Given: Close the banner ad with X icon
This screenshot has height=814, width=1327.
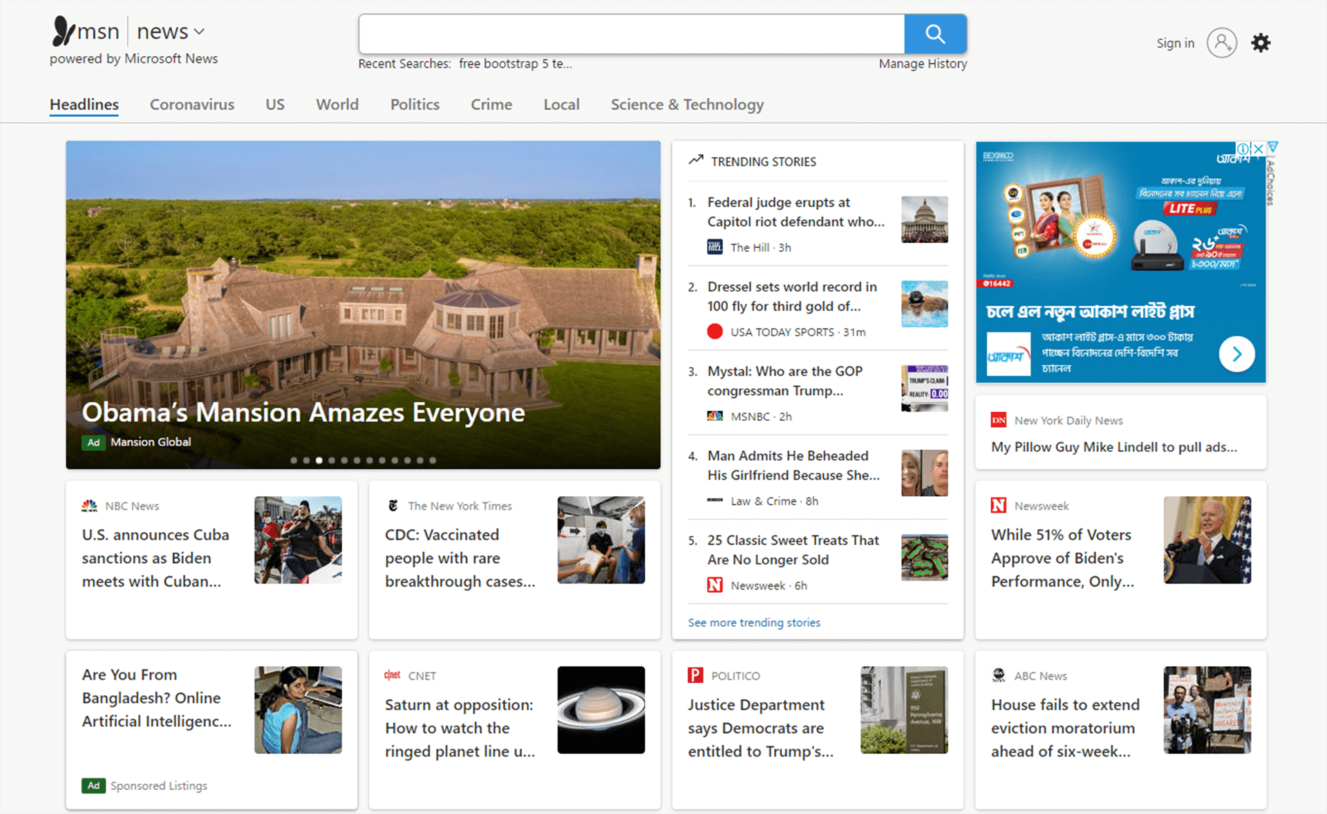Looking at the screenshot, I should (x=1259, y=149).
